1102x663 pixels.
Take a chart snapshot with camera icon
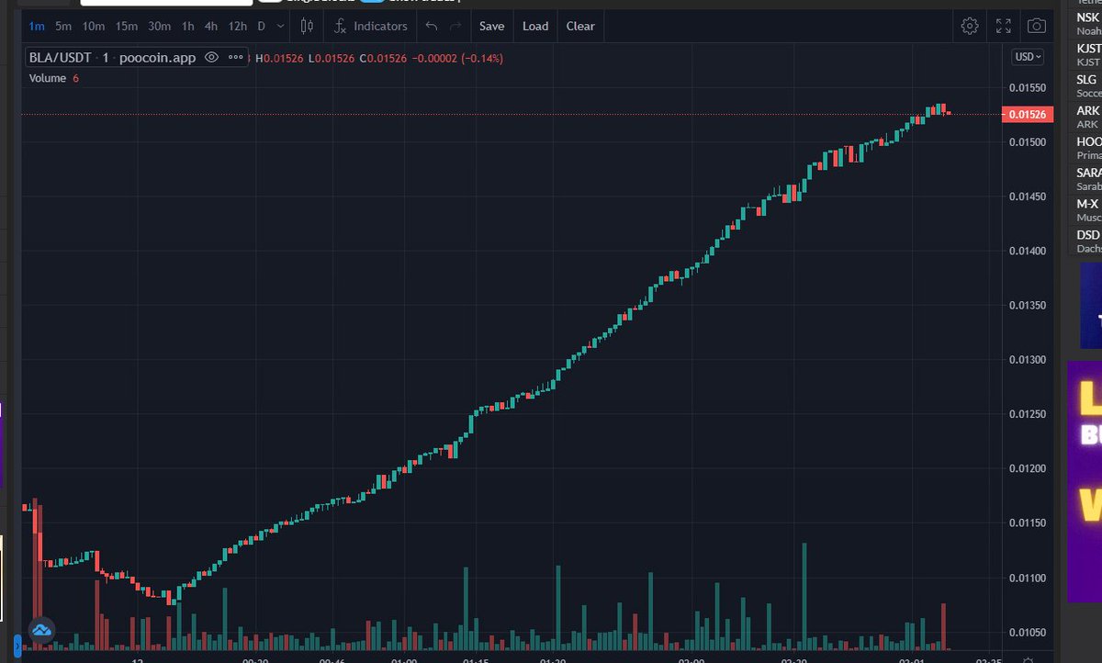(x=1036, y=26)
